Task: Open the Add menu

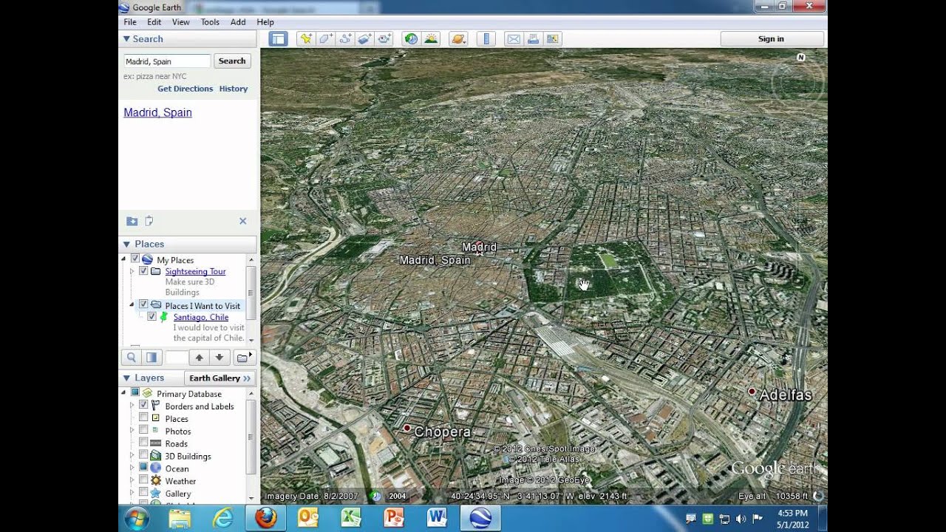Action: click(238, 22)
